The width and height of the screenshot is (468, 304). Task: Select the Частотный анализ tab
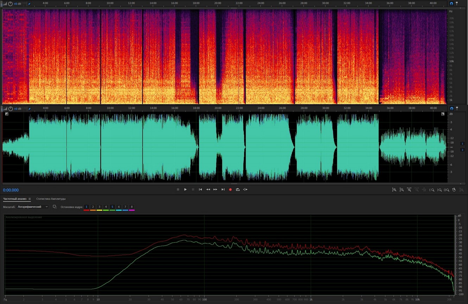click(15, 199)
